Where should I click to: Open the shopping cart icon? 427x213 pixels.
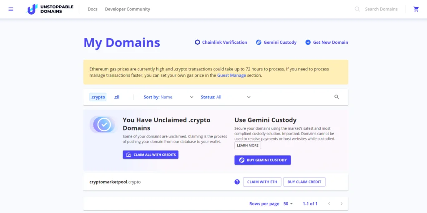tap(416, 9)
